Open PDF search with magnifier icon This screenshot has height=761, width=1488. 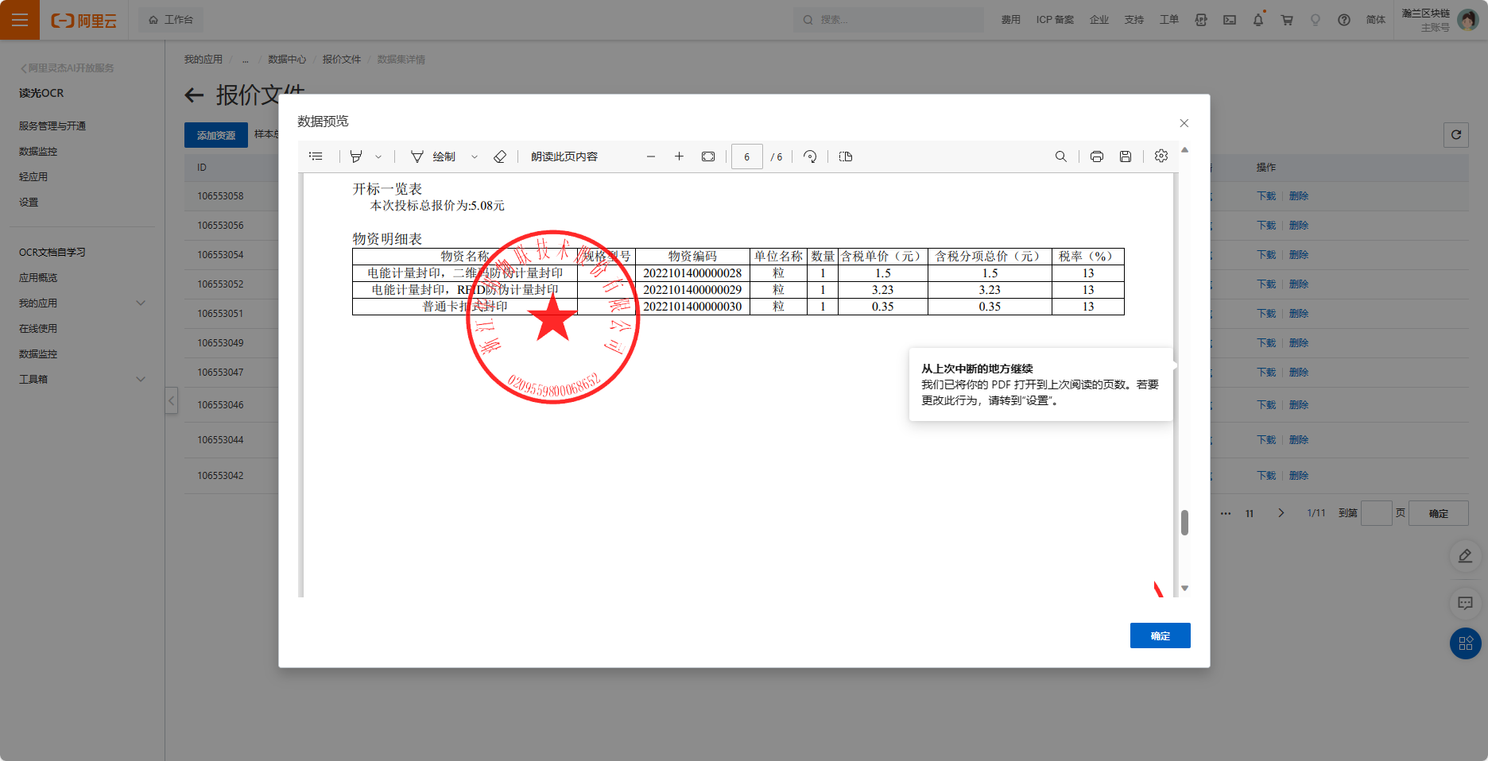(x=1061, y=156)
